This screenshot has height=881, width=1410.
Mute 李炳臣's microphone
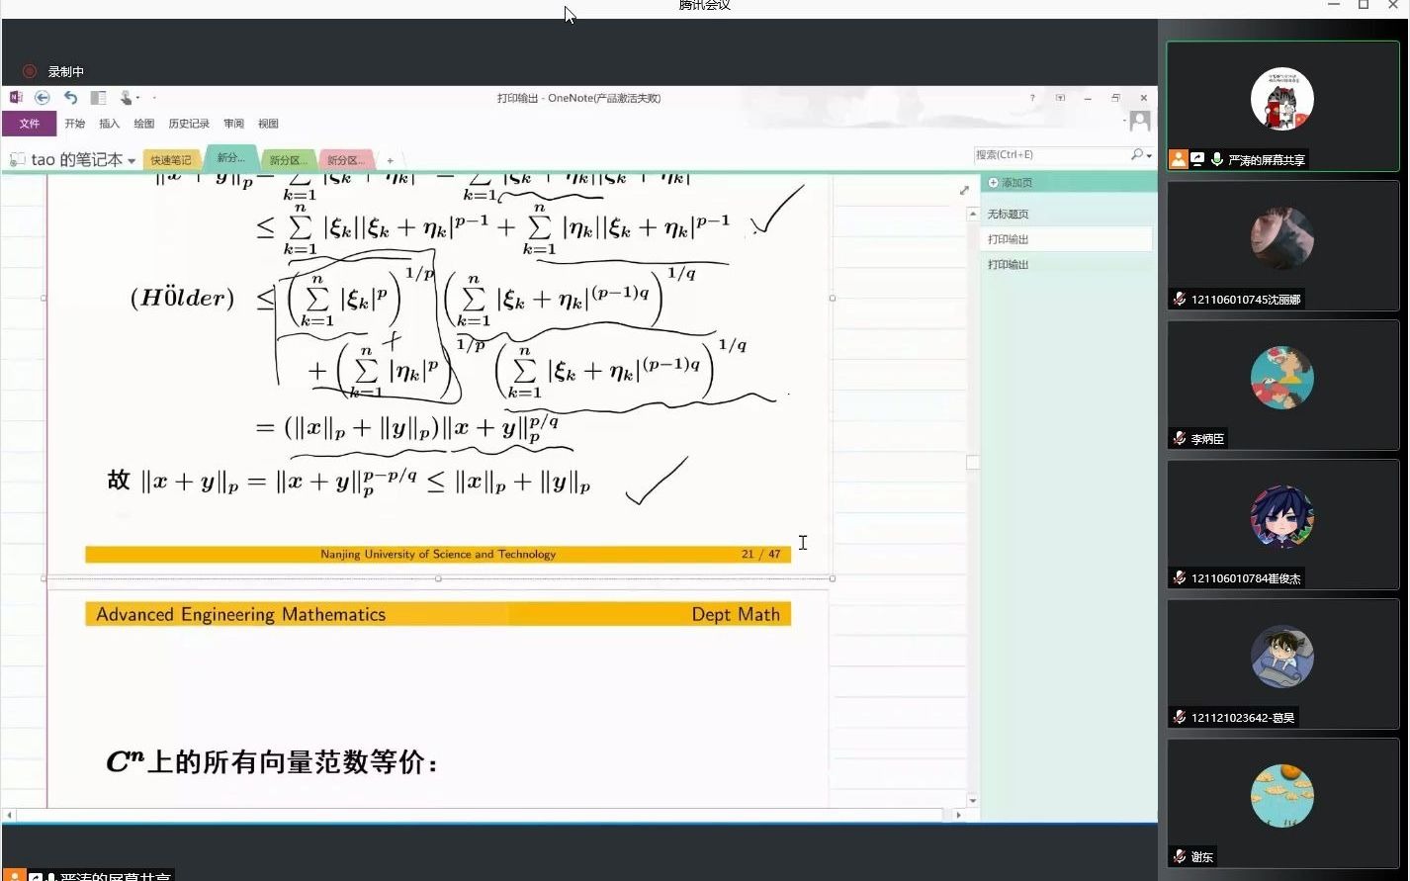[x=1180, y=438]
